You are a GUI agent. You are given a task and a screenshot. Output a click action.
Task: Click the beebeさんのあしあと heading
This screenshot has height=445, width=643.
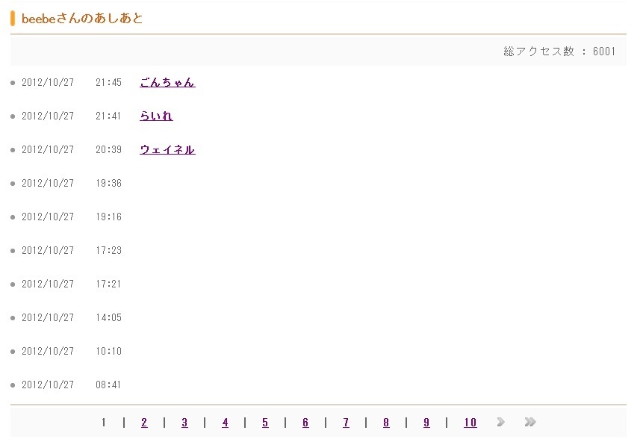82,19
